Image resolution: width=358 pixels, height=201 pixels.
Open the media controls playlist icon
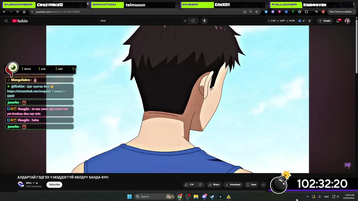pos(316,12)
